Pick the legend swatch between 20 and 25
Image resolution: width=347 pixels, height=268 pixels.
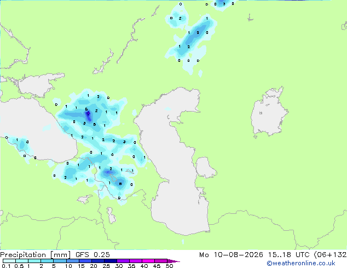pyautogui.click(x=97, y=261)
